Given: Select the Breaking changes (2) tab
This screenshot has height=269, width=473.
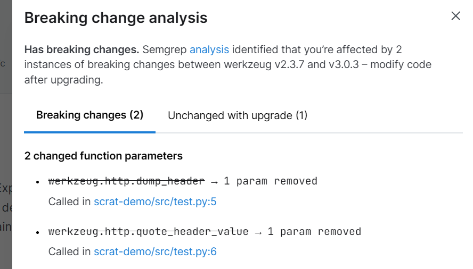Looking at the screenshot, I should tap(89, 115).
